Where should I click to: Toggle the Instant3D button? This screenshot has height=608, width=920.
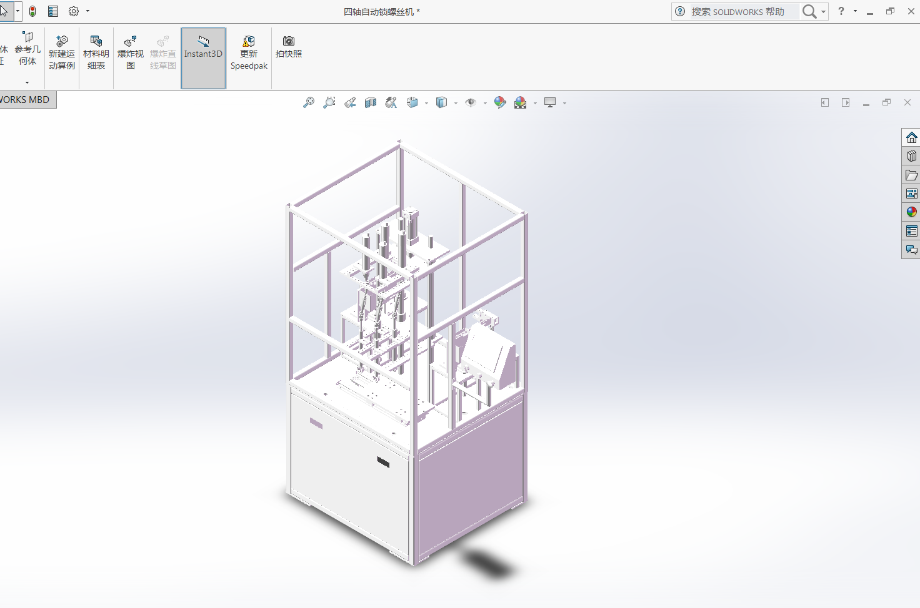[x=203, y=58]
